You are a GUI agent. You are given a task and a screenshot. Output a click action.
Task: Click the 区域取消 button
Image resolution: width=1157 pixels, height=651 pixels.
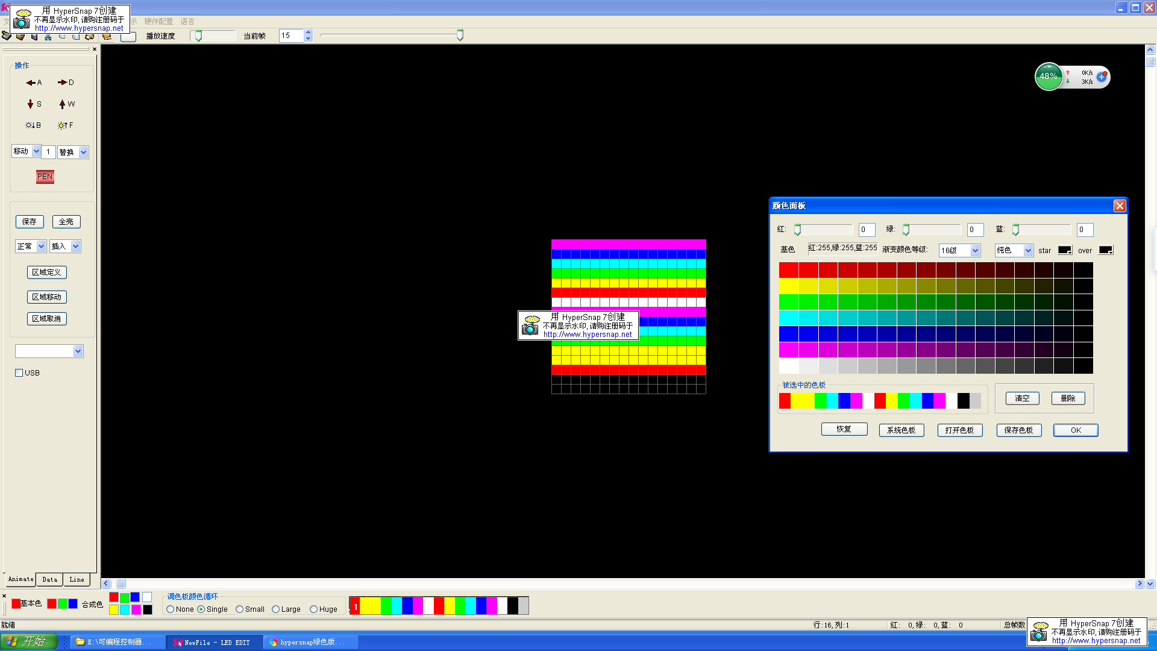pos(47,319)
